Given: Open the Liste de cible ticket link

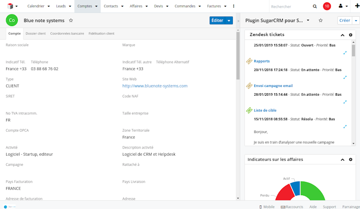Looking at the screenshot, I should 265,111.
